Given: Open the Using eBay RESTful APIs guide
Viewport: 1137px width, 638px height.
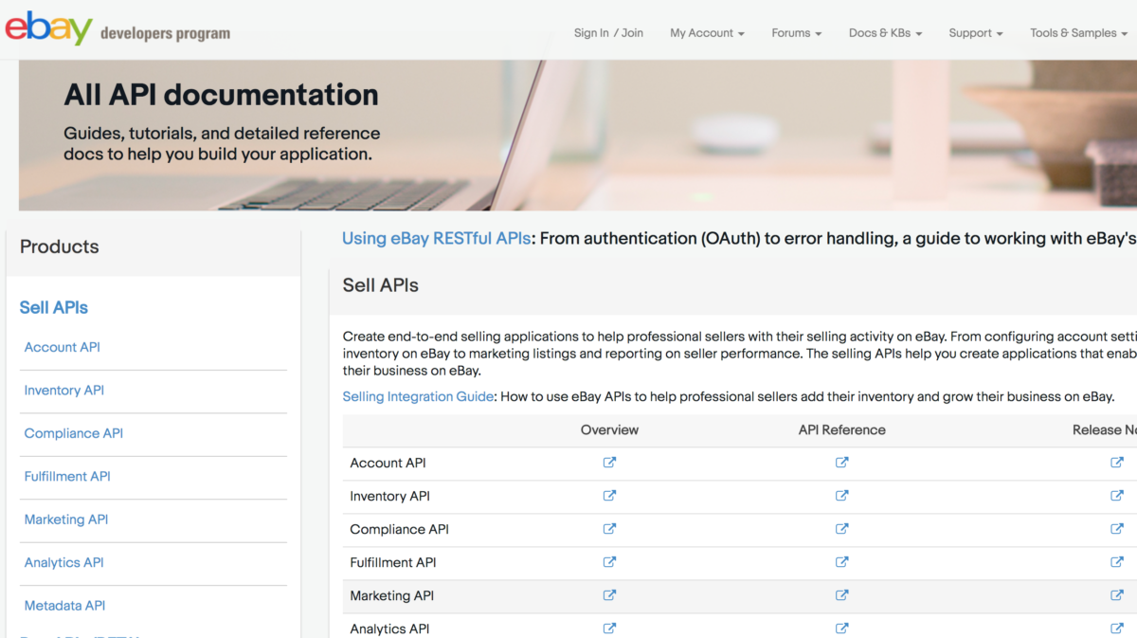Looking at the screenshot, I should (436, 238).
